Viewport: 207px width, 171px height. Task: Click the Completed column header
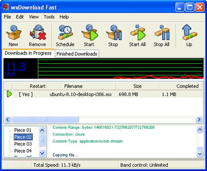click(x=181, y=86)
